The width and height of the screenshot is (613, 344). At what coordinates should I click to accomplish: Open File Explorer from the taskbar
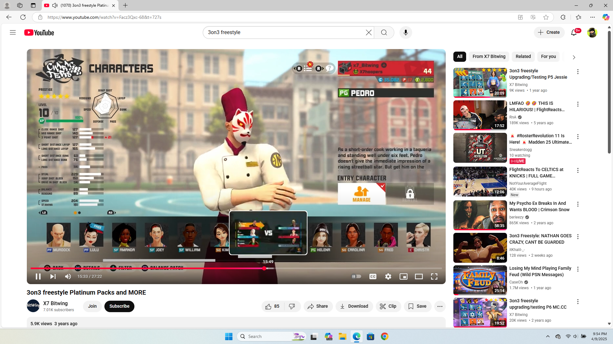point(343,336)
